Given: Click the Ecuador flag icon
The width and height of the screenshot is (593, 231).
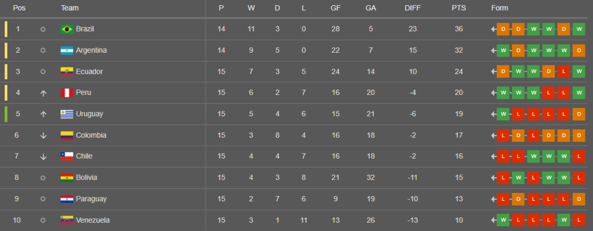Looking at the screenshot, I should click(x=67, y=72).
